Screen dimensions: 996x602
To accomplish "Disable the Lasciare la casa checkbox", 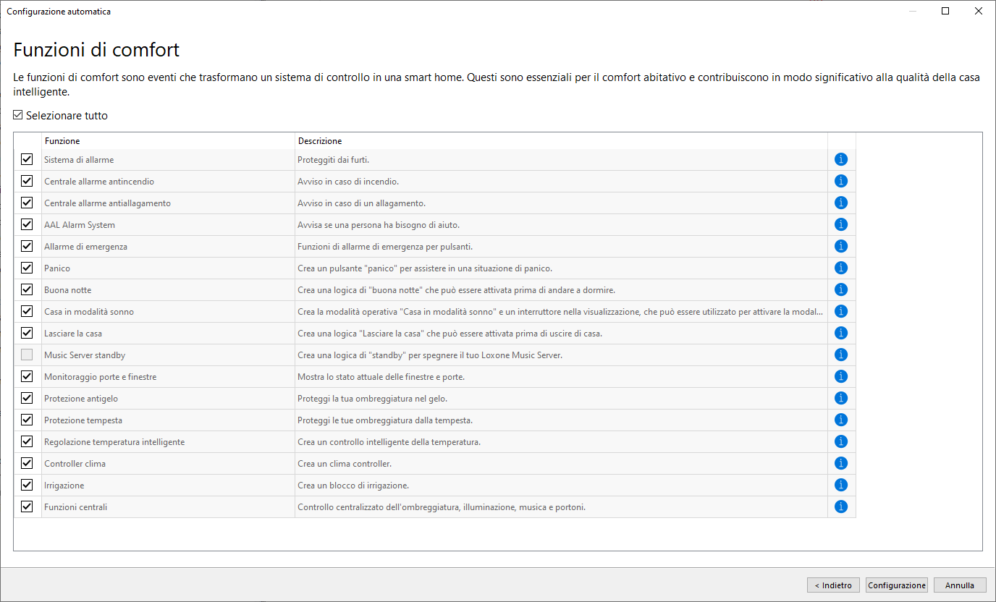I will point(27,333).
